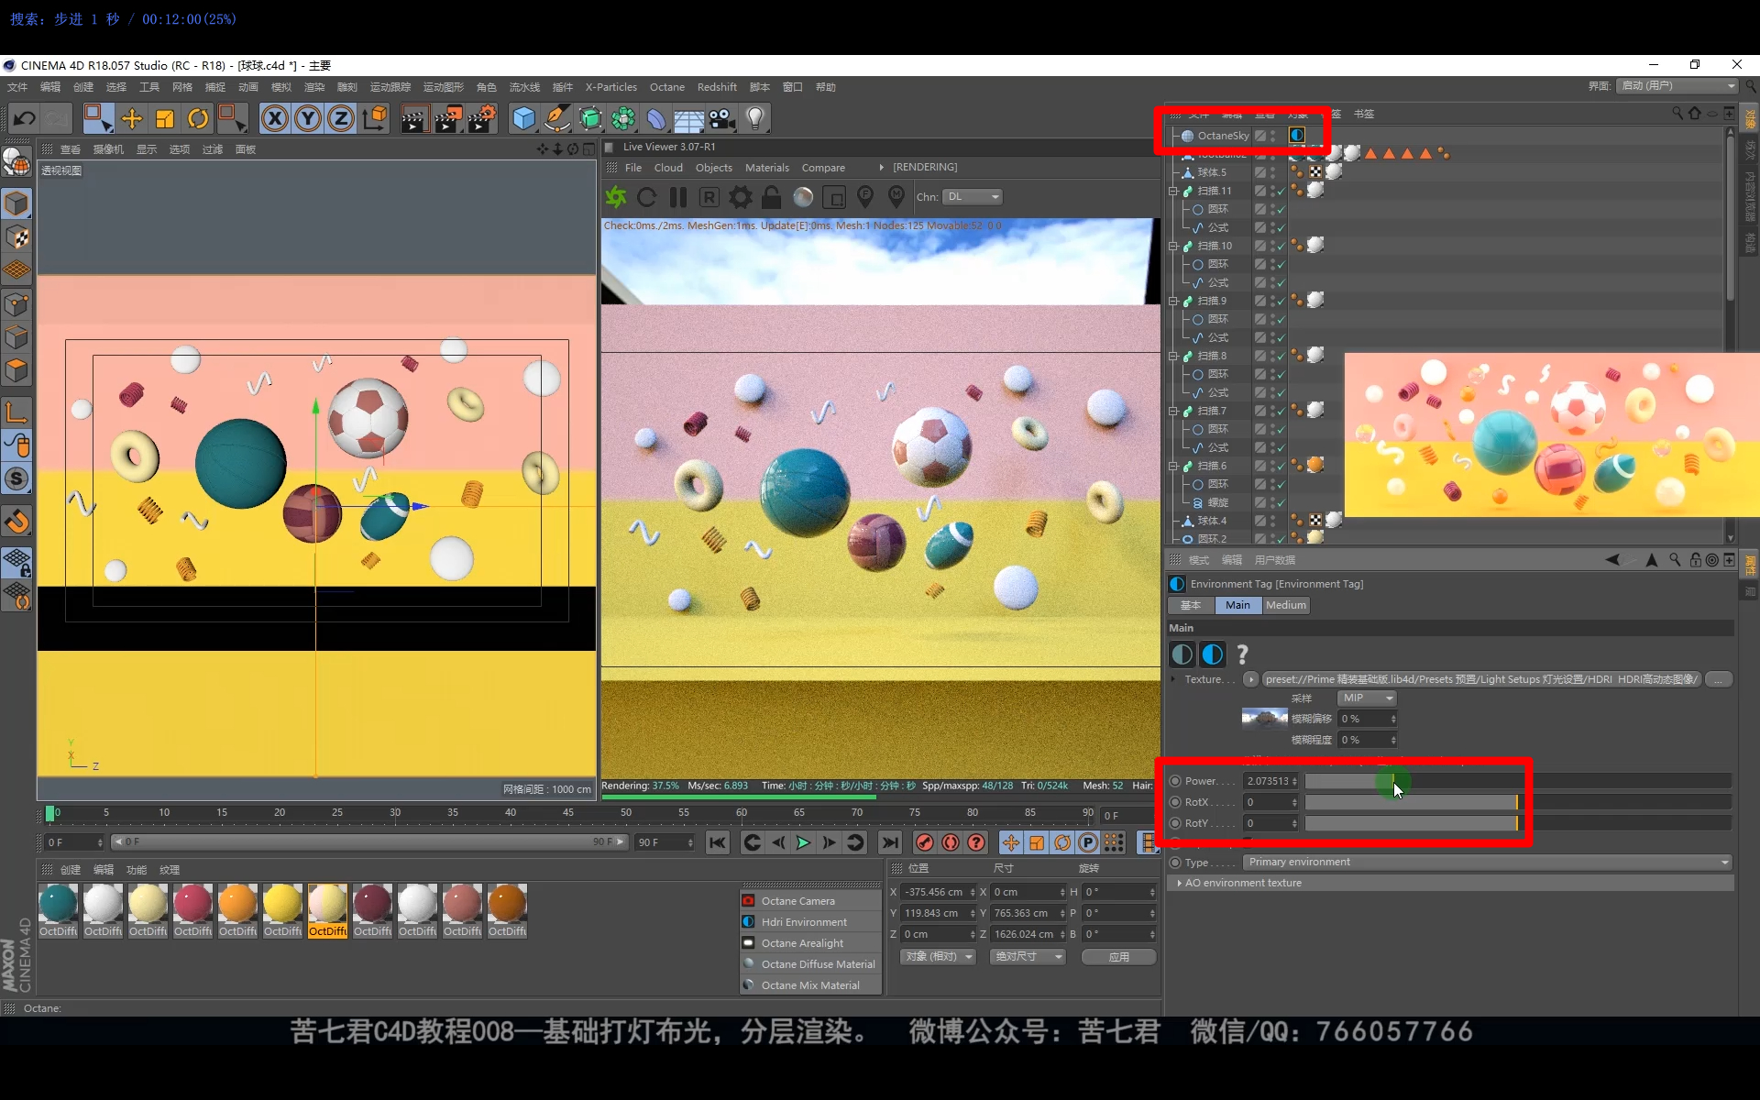
Task: Open the Type Primary environment dropdown
Action: point(1487,862)
